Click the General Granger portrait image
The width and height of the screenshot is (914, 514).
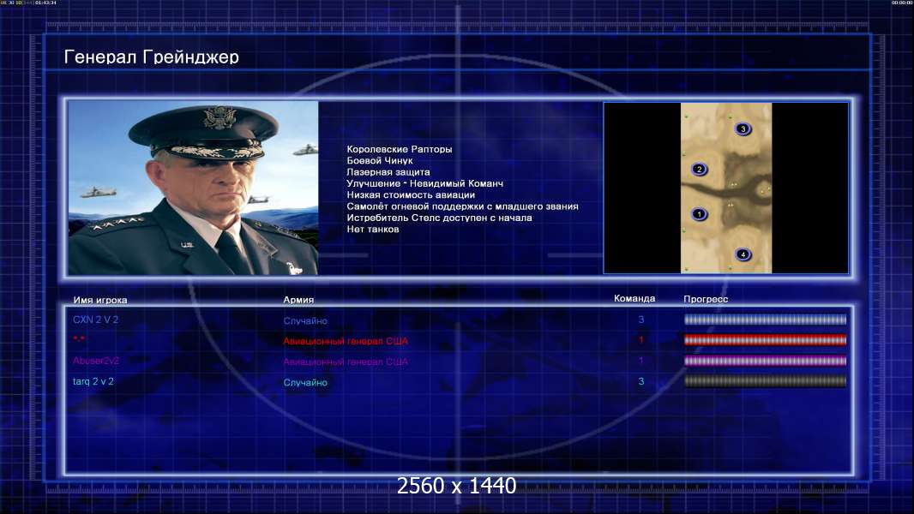(193, 188)
